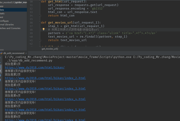Select the db_add_recommend run tab
This screenshot has height=121, width=180.
click(14, 53)
